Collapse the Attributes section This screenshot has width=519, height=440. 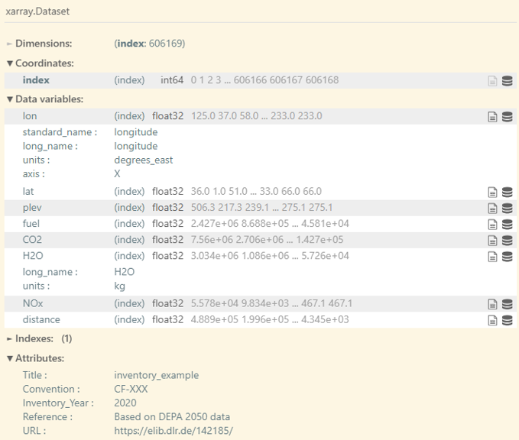39,358
